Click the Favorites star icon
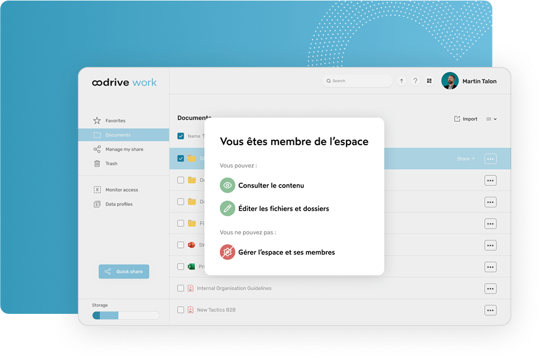 (97, 121)
